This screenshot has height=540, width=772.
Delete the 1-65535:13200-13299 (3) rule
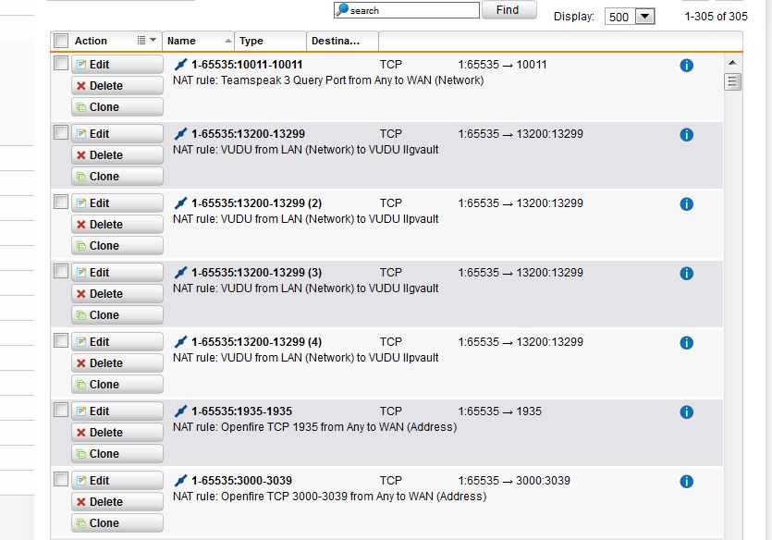click(117, 294)
